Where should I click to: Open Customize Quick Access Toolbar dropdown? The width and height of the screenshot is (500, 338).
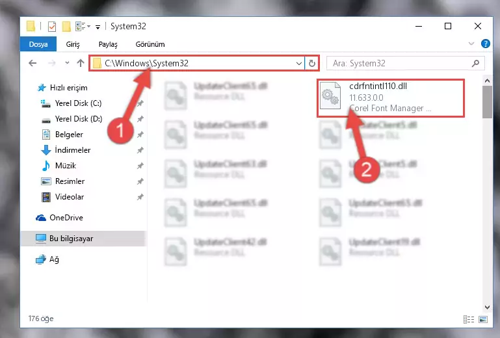tap(98, 27)
